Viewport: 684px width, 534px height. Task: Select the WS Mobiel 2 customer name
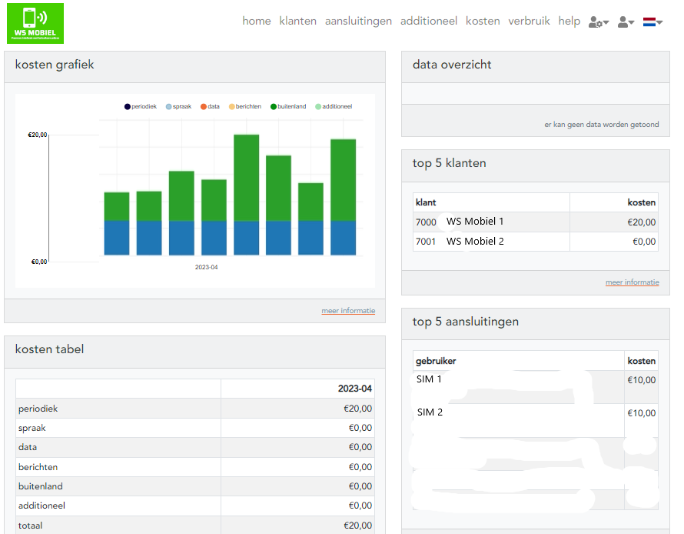coord(475,242)
